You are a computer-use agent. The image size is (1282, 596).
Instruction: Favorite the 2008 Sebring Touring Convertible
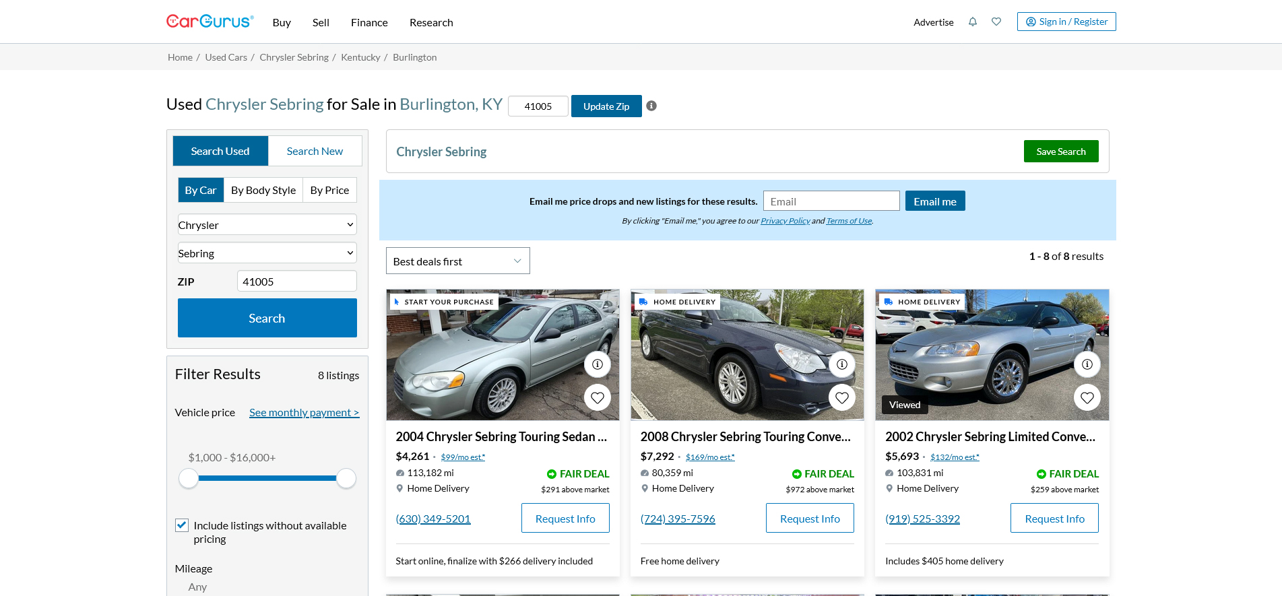point(842,397)
